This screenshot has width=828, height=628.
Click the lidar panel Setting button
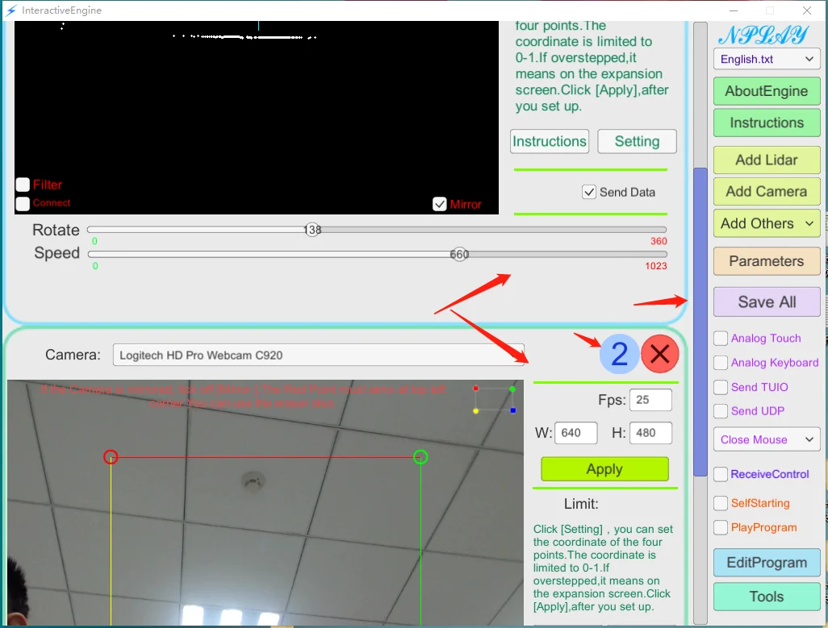[x=637, y=141]
